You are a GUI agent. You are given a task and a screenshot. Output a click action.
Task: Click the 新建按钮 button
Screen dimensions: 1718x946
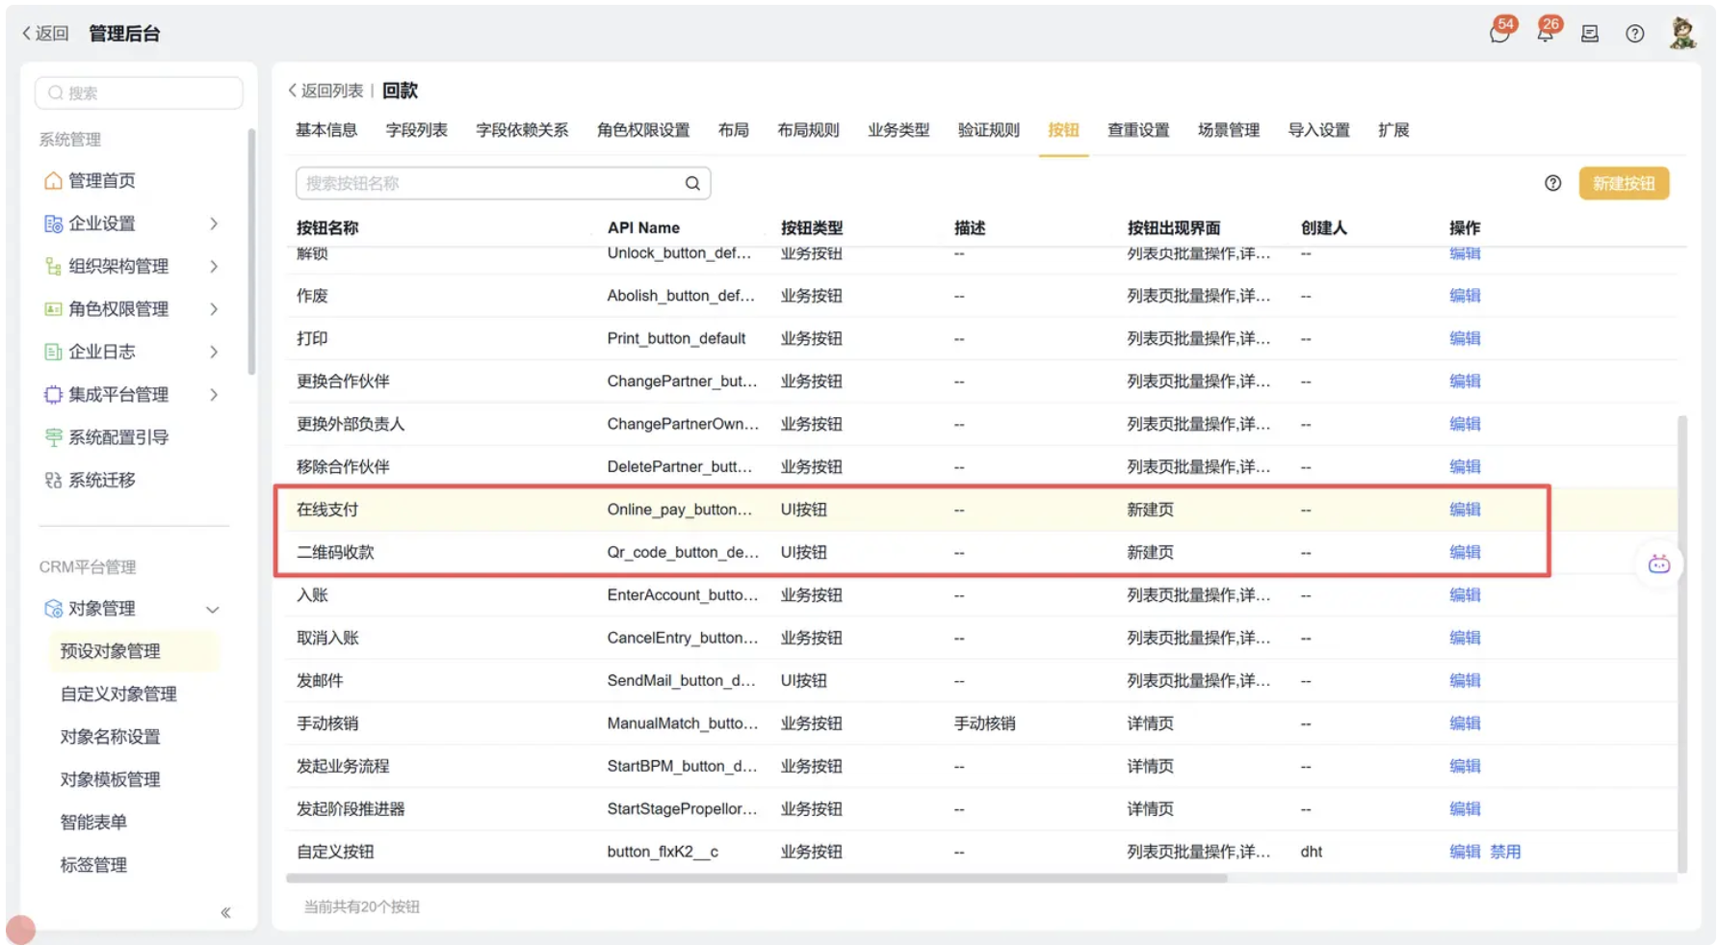tap(1624, 183)
